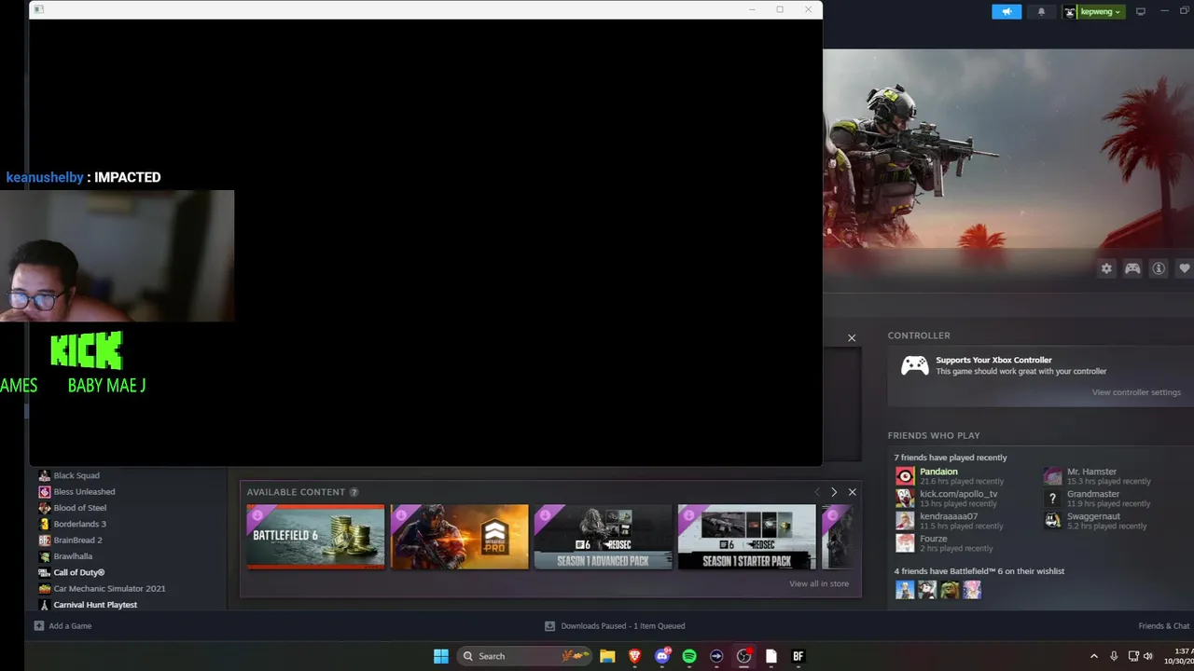Open Steam notifications bell icon
1194x671 pixels.
[x=1041, y=11]
